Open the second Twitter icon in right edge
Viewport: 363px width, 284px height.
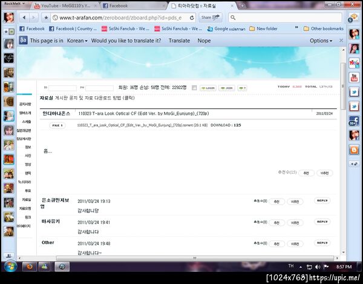point(354,107)
